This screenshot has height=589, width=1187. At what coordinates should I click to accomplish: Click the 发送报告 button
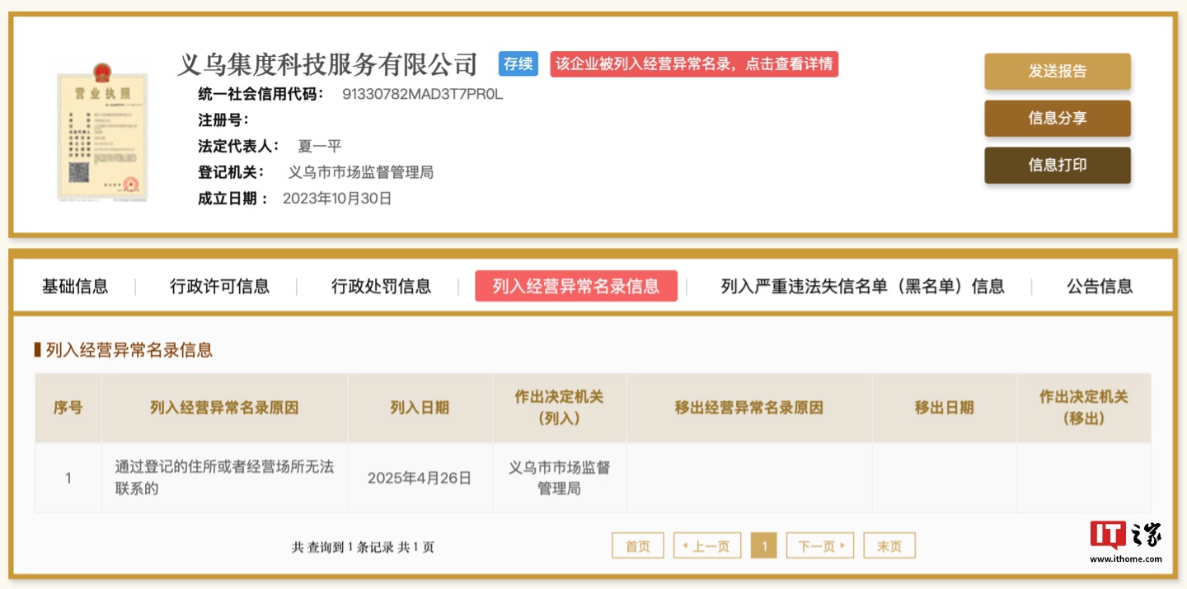click(1057, 72)
